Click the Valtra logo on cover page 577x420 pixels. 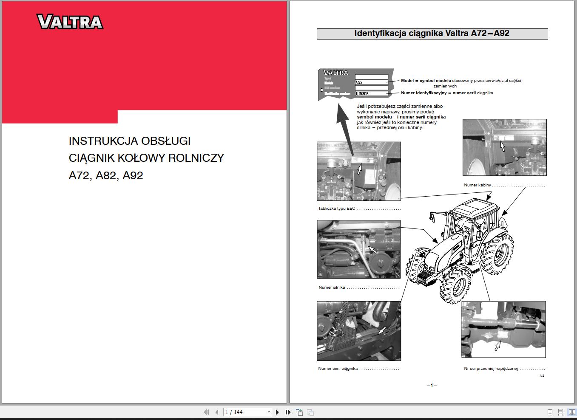click(x=70, y=22)
